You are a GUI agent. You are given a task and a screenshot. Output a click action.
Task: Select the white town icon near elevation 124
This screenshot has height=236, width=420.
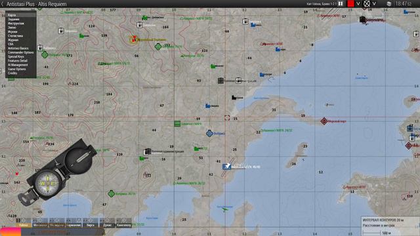61,31
